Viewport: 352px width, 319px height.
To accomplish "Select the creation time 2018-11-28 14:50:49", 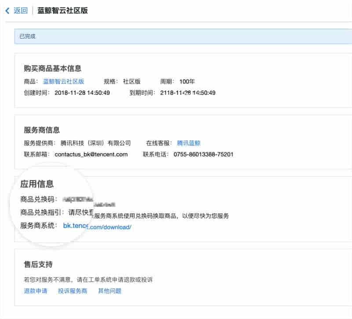I will 82,93.
